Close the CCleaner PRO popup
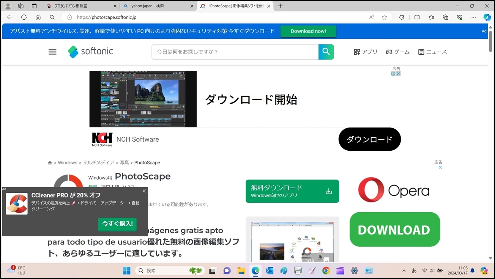495x279 pixels. [144, 191]
